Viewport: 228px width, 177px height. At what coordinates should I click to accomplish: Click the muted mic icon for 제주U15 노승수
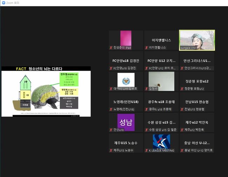click(111, 151)
